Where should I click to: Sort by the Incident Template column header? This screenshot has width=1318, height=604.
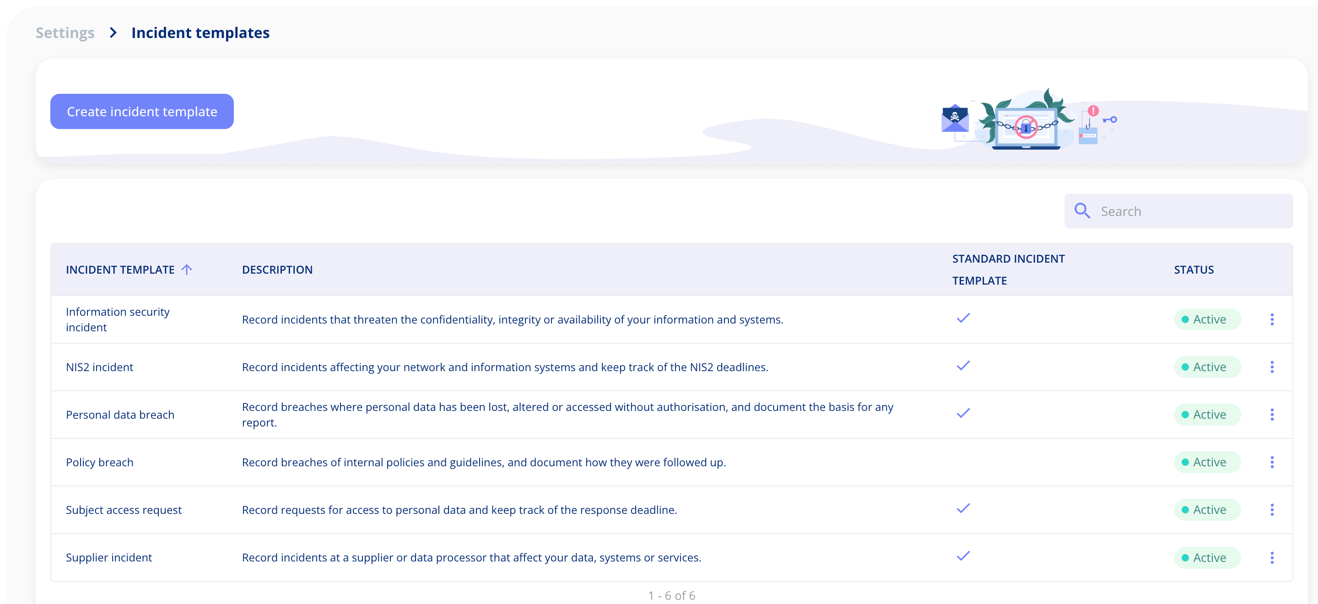(120, 270)
